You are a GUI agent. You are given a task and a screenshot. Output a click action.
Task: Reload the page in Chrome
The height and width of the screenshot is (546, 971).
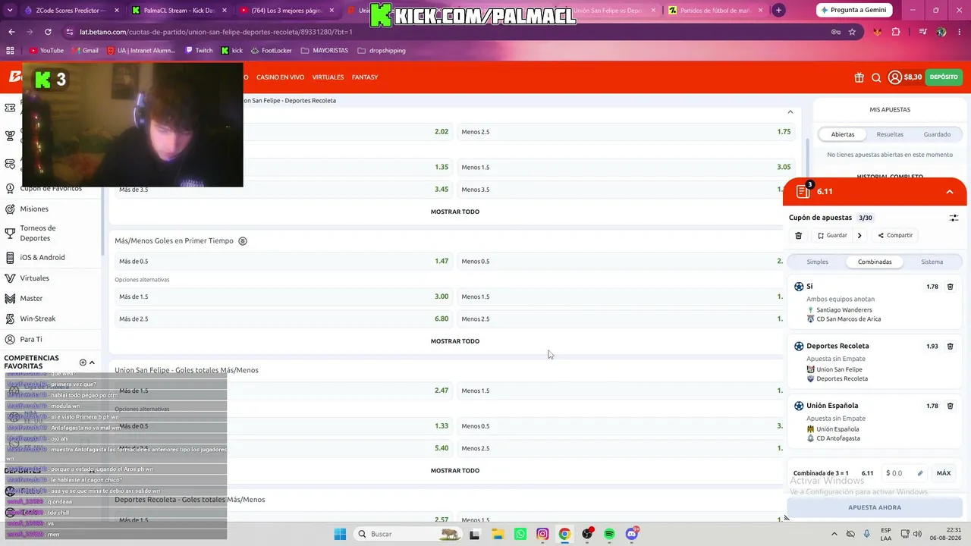(x=48, y=32)
